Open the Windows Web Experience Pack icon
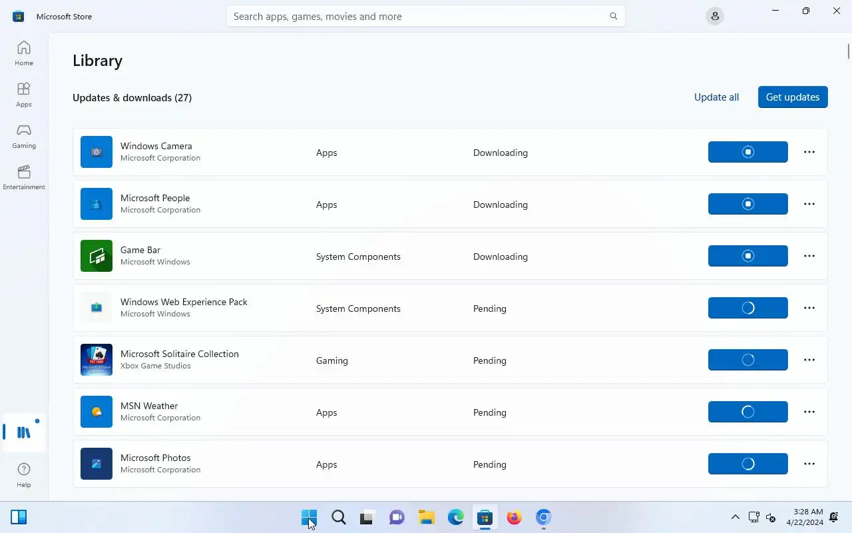 (x=97, y=308)
